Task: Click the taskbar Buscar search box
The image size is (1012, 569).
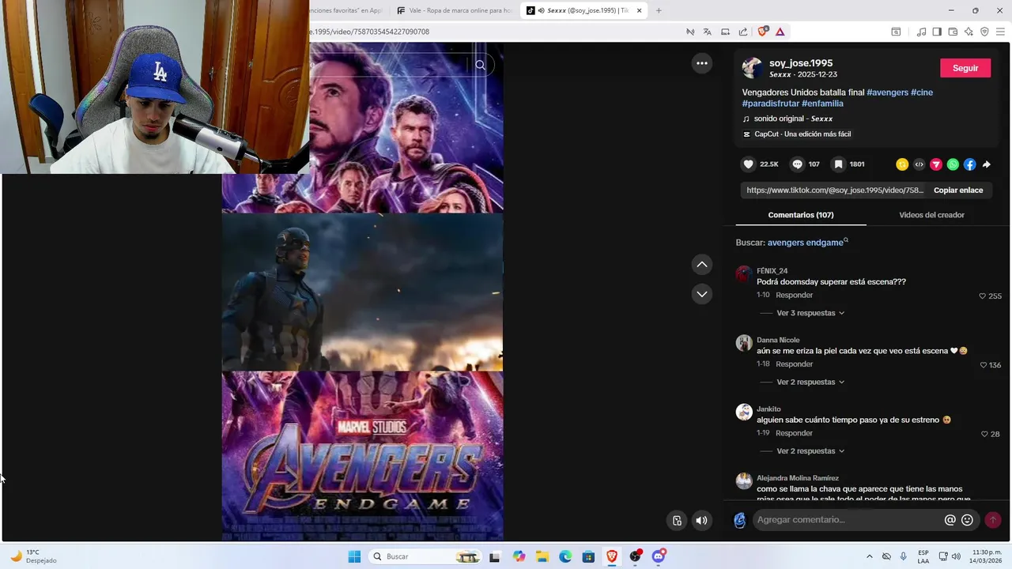Action: (427, 556)
